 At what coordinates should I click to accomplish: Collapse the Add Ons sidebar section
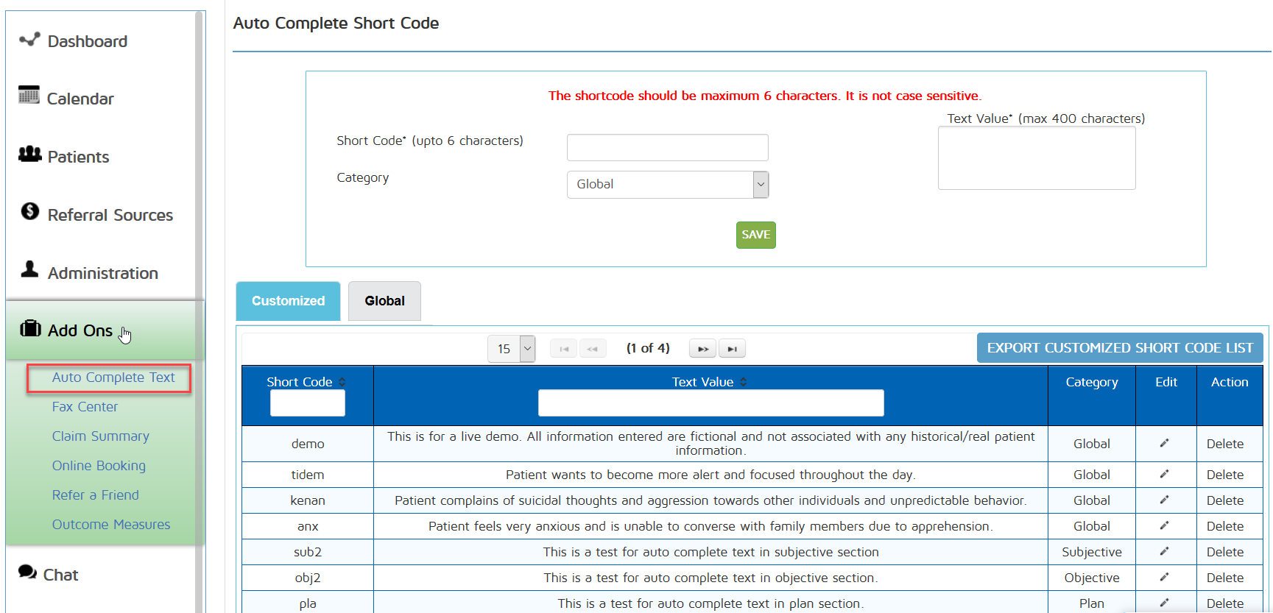click(x=80, y=330)
